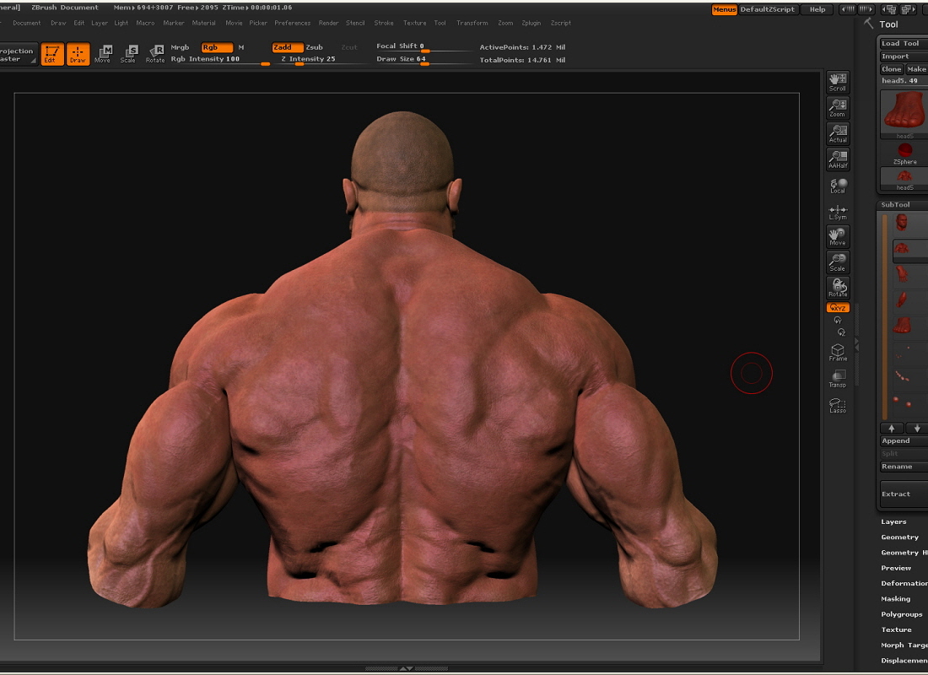Click the AAHalf document view icon

[x=838, y=156]
